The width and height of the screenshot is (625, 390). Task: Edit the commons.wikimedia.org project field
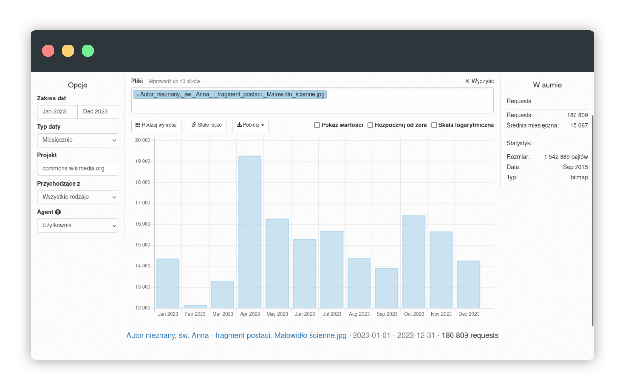tap(77, 168)
